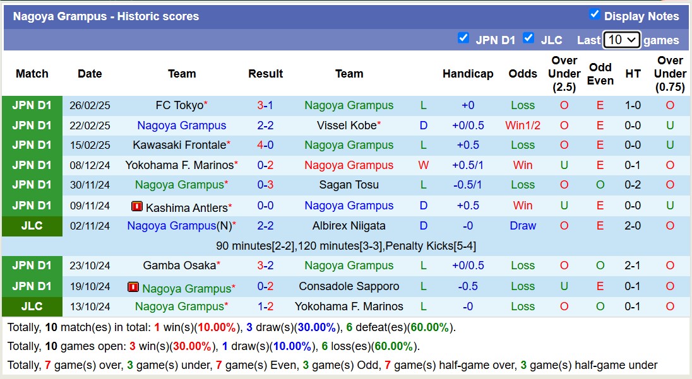Select Consadole Sapporo team name

click(x=349, y=286)
